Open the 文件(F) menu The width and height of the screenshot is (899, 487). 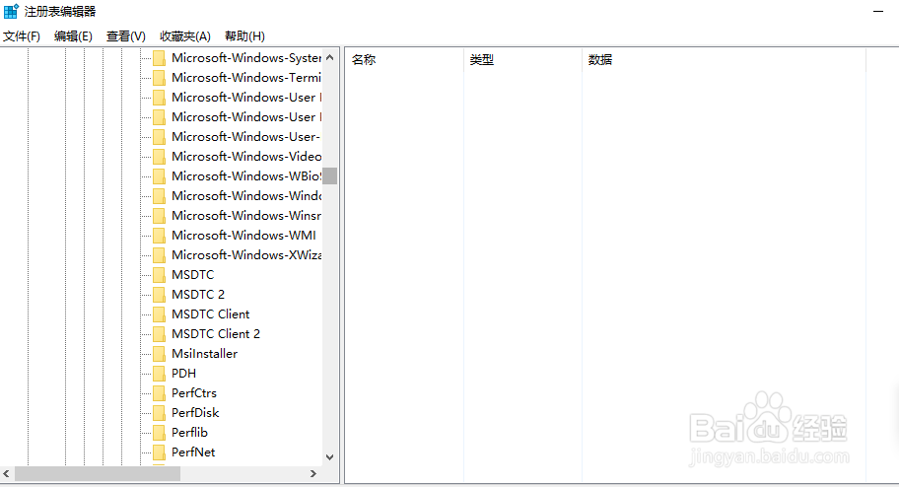pyautogui.click(x=22, y=36)
